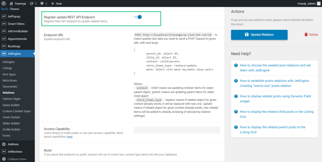Select the POST endpoint URL text
This screenshot has height=162, width=322.
(173, 35)
